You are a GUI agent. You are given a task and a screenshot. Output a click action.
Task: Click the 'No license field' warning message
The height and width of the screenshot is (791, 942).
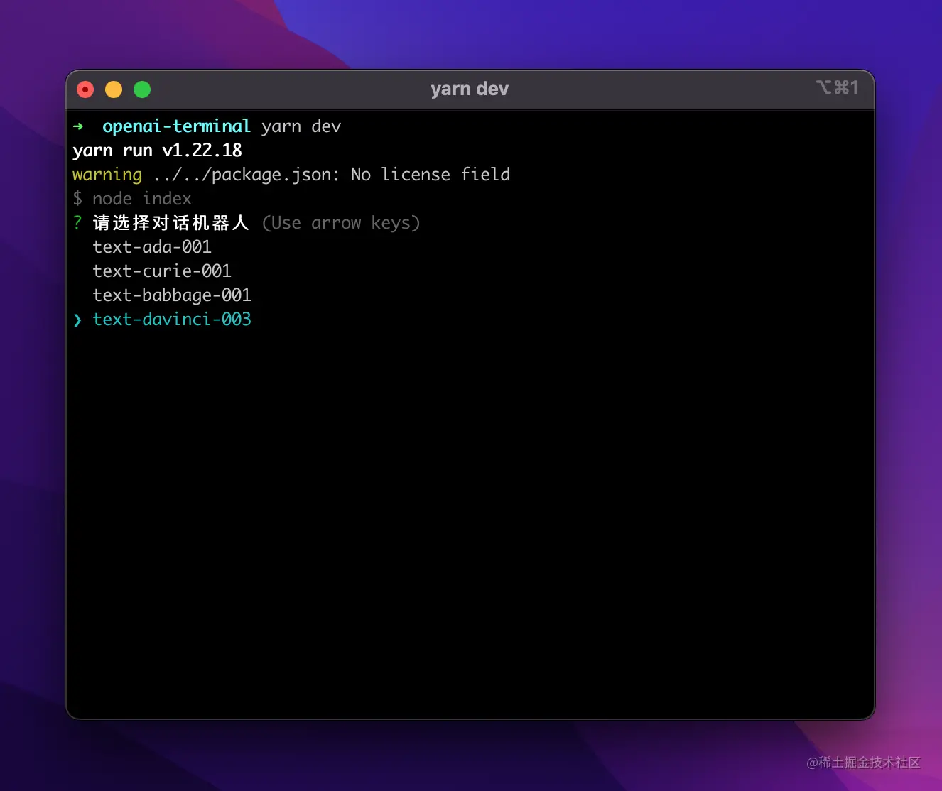431,175
